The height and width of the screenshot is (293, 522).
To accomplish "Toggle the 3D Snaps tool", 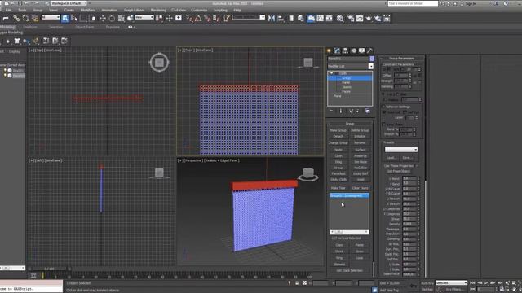I will point(189,19).
